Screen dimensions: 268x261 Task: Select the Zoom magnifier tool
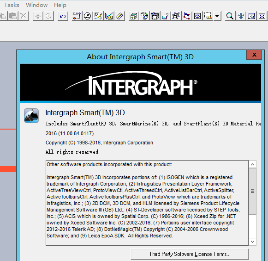[x=230, y=16]
